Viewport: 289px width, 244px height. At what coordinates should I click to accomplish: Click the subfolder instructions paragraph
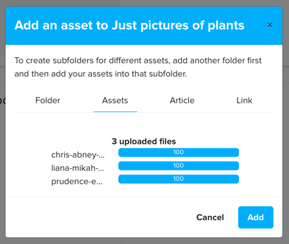click(x=138, y=67)
